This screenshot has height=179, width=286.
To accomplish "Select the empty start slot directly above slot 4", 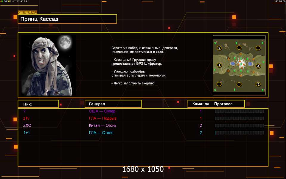I will [258, 48].
